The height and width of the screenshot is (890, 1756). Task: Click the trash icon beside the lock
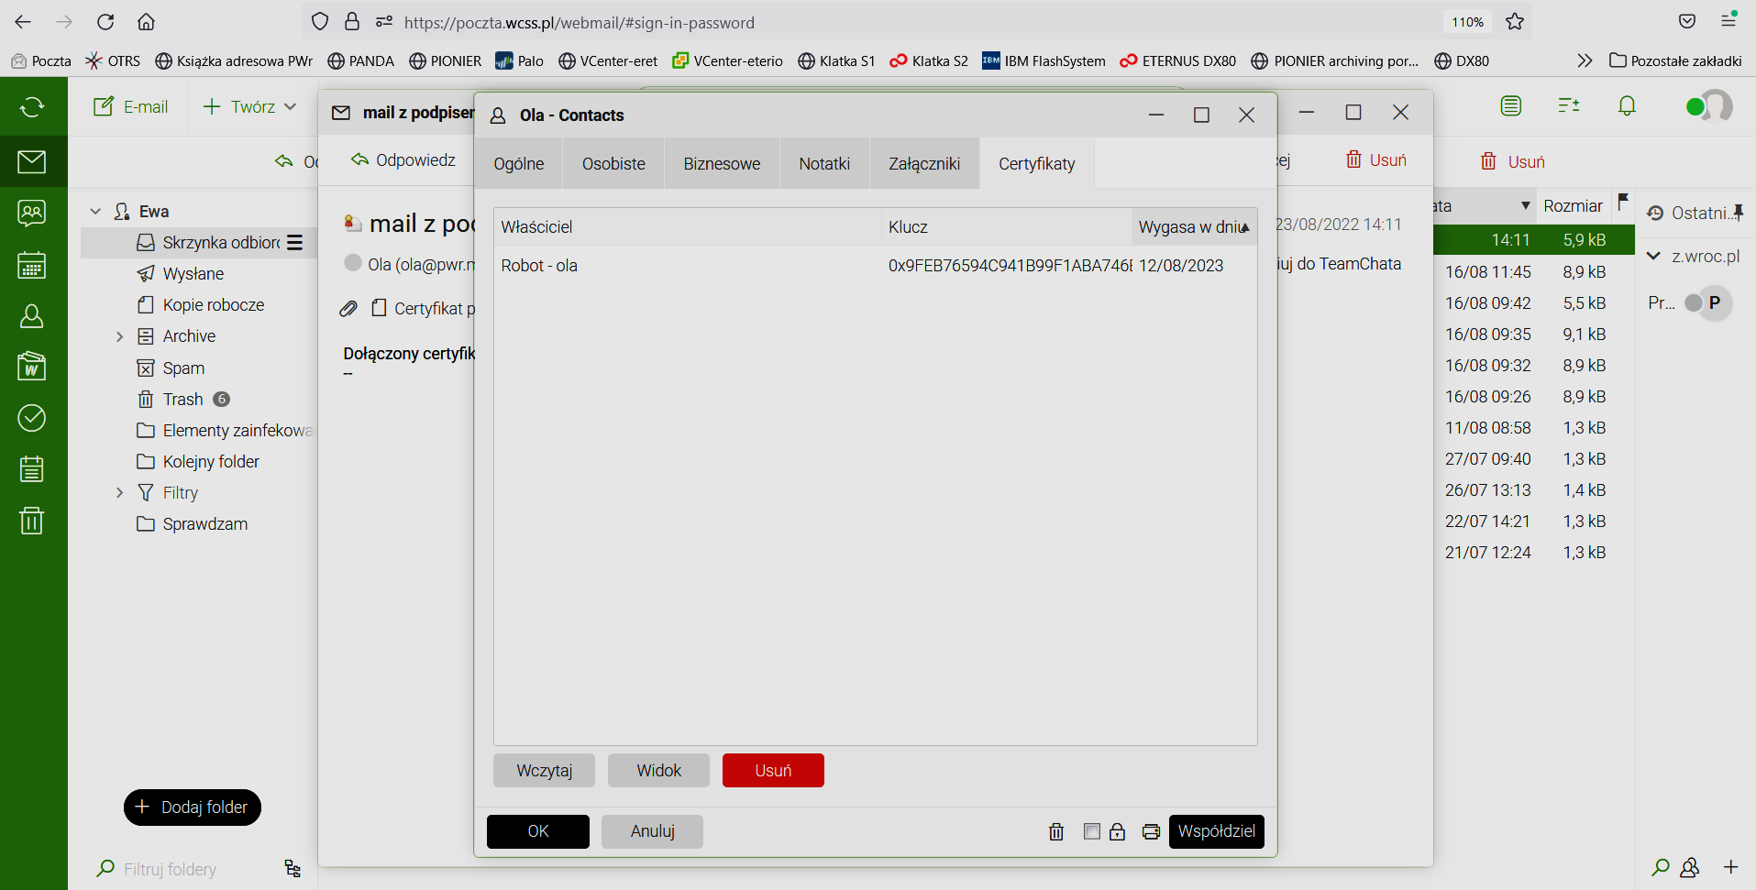[x=1056, y=832]
